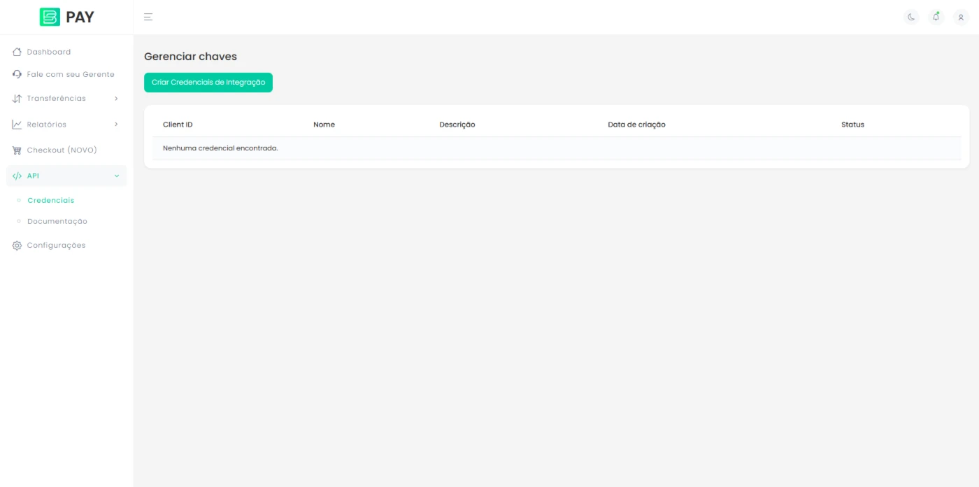Expand the Transferências chevron
This screenshot has width=979, height=487.
point(116,99)
